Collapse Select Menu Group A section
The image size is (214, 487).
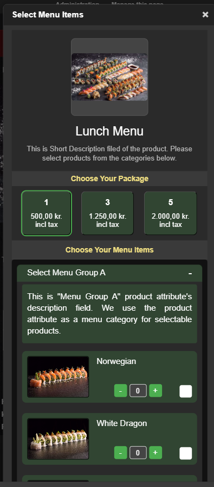[x=109, y=273]
